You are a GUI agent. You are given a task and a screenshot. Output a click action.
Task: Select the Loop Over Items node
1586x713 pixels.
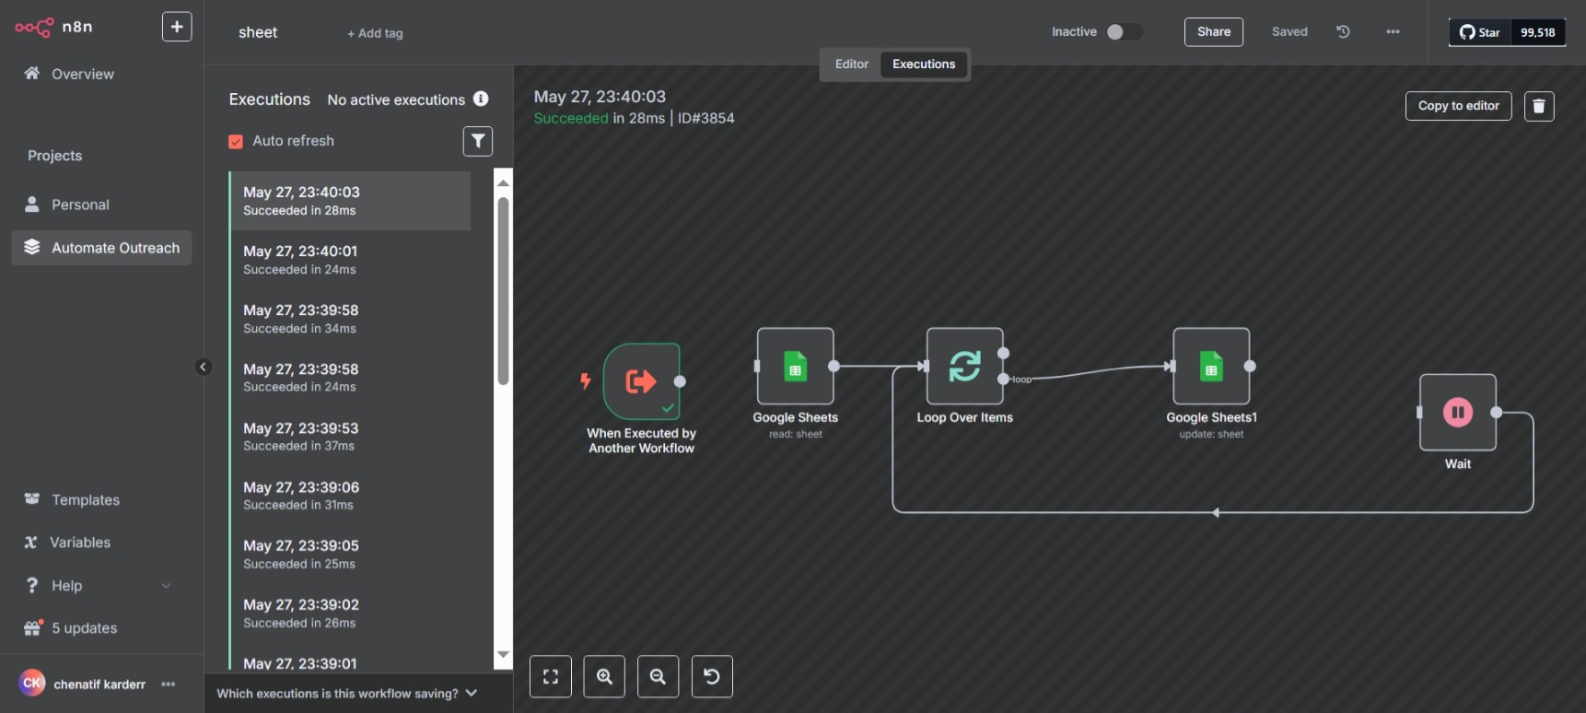[x=964, y=366]
